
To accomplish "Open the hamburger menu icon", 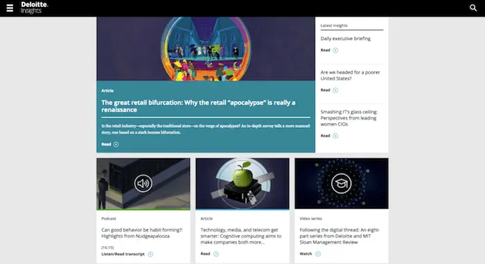I will tap(10, 8).
